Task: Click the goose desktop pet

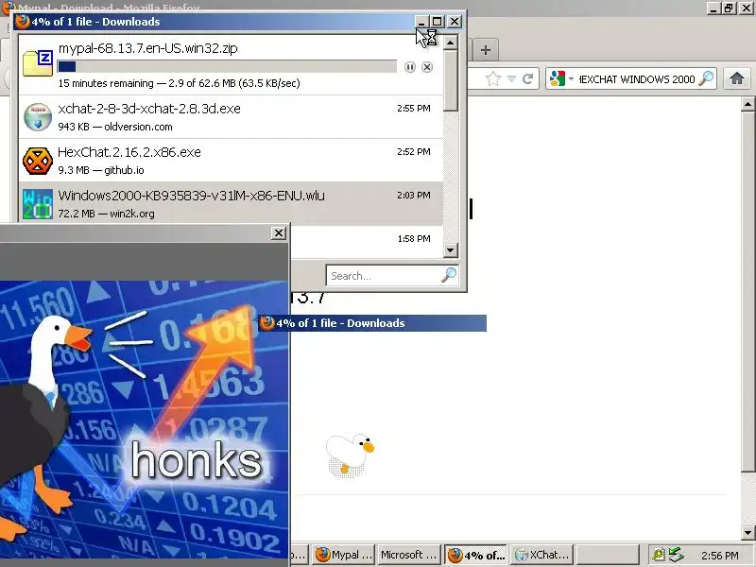Action: point(350,455)
